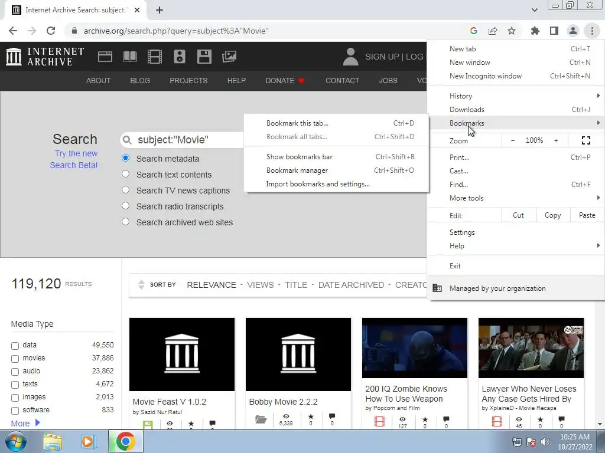Check the images media type checkbox
Viewport: 605px width, 453px height.
coord(15,398)
